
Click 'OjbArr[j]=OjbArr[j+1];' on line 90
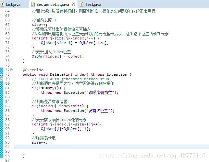click(x=66, y=129)
